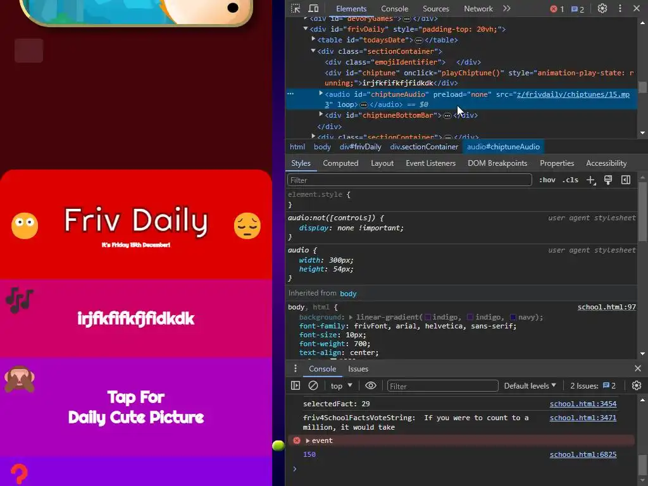Image resolution: width=648 pixels, height=486 pixels.
Task: Show more DevTools tabs chevron
Action: pos(507,9)
